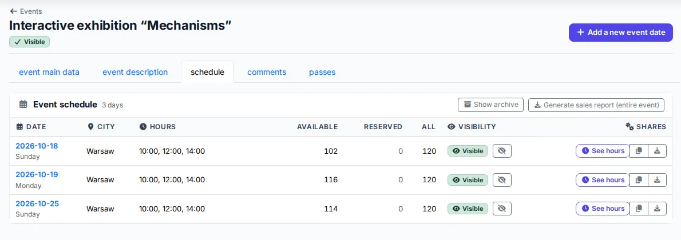
Task: Click the event title Interactive exhibition Mechanisms
Action: 120,25
